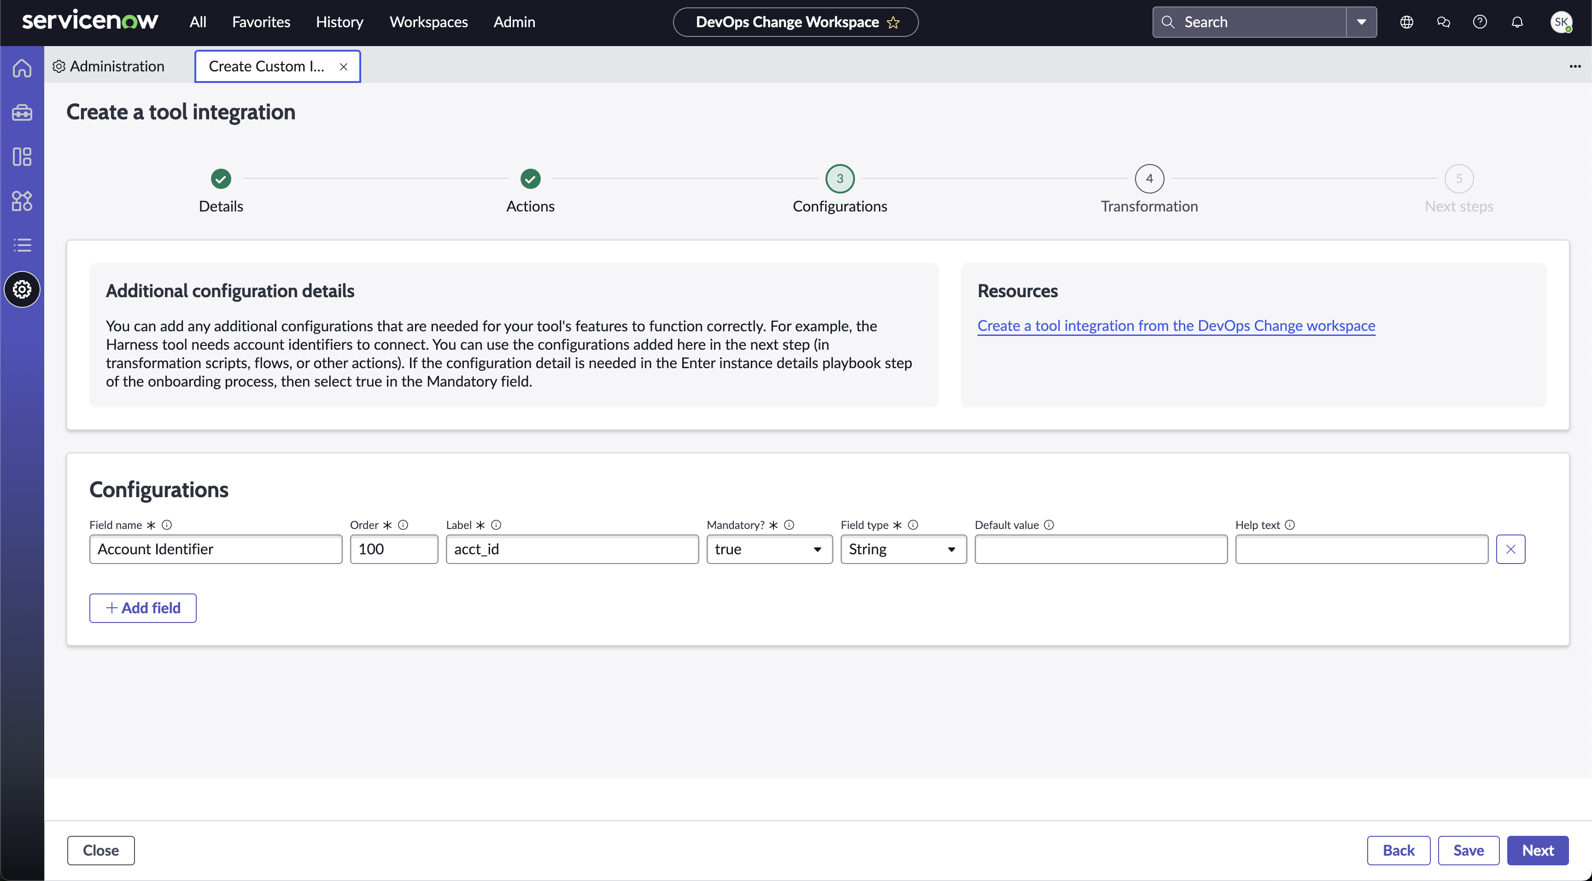The image size is (1592, 881).
Task: Remove the Account Identifier configuration row
Action: pyautogui.click(x=1510, y=549)
